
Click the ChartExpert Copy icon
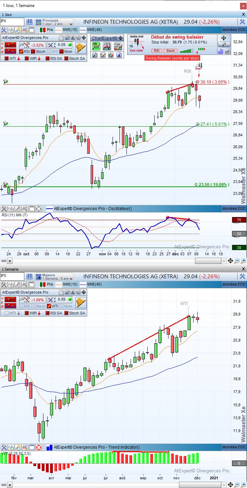coord(118,46)
